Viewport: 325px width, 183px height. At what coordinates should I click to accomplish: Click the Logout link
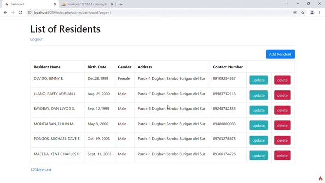coord(37,39)
